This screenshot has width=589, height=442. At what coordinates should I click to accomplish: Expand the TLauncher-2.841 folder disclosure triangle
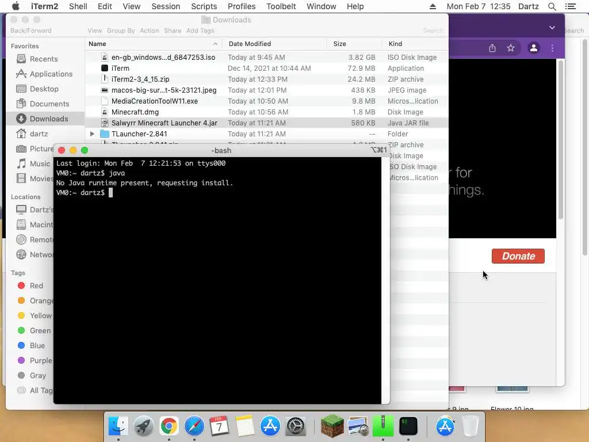pyautogui.click(x=92, y=134)
